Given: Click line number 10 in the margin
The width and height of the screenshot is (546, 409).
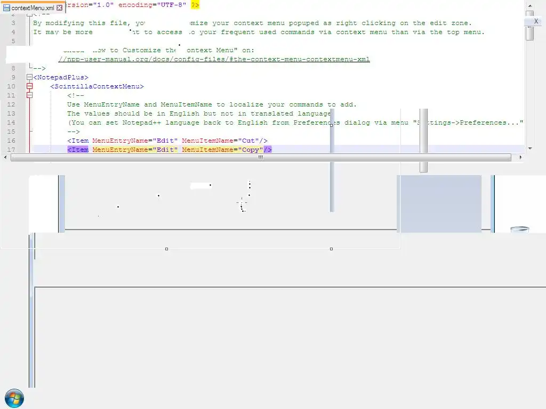Looking at the screenshot, I should pyautogui.click(x=11, y=86).
